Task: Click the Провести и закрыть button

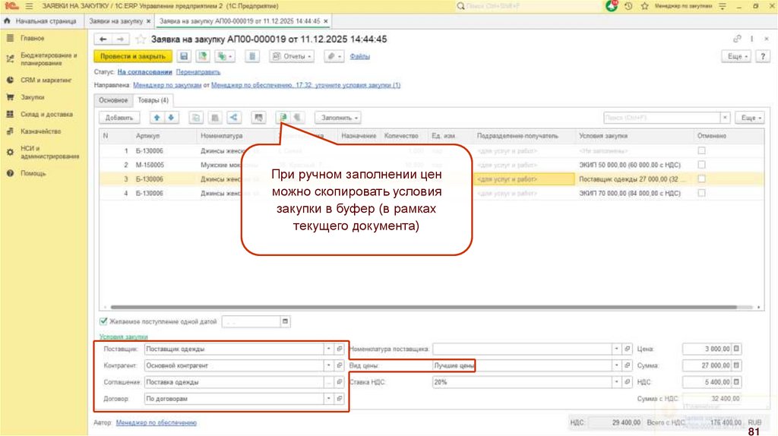Action: [x=133, y=56]
